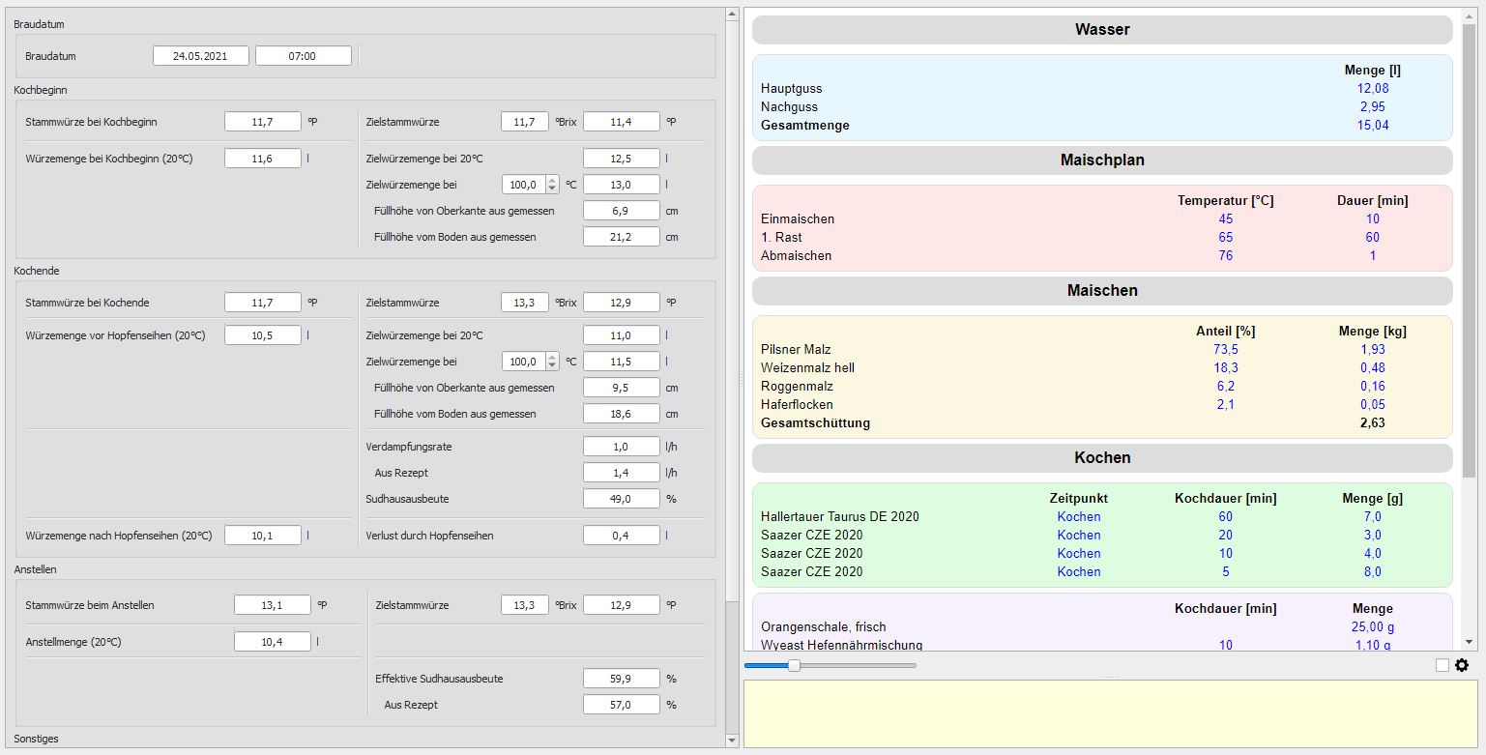Decrease Kochende Zielwürzemenge temperature with down arrow

pos(552,366)
